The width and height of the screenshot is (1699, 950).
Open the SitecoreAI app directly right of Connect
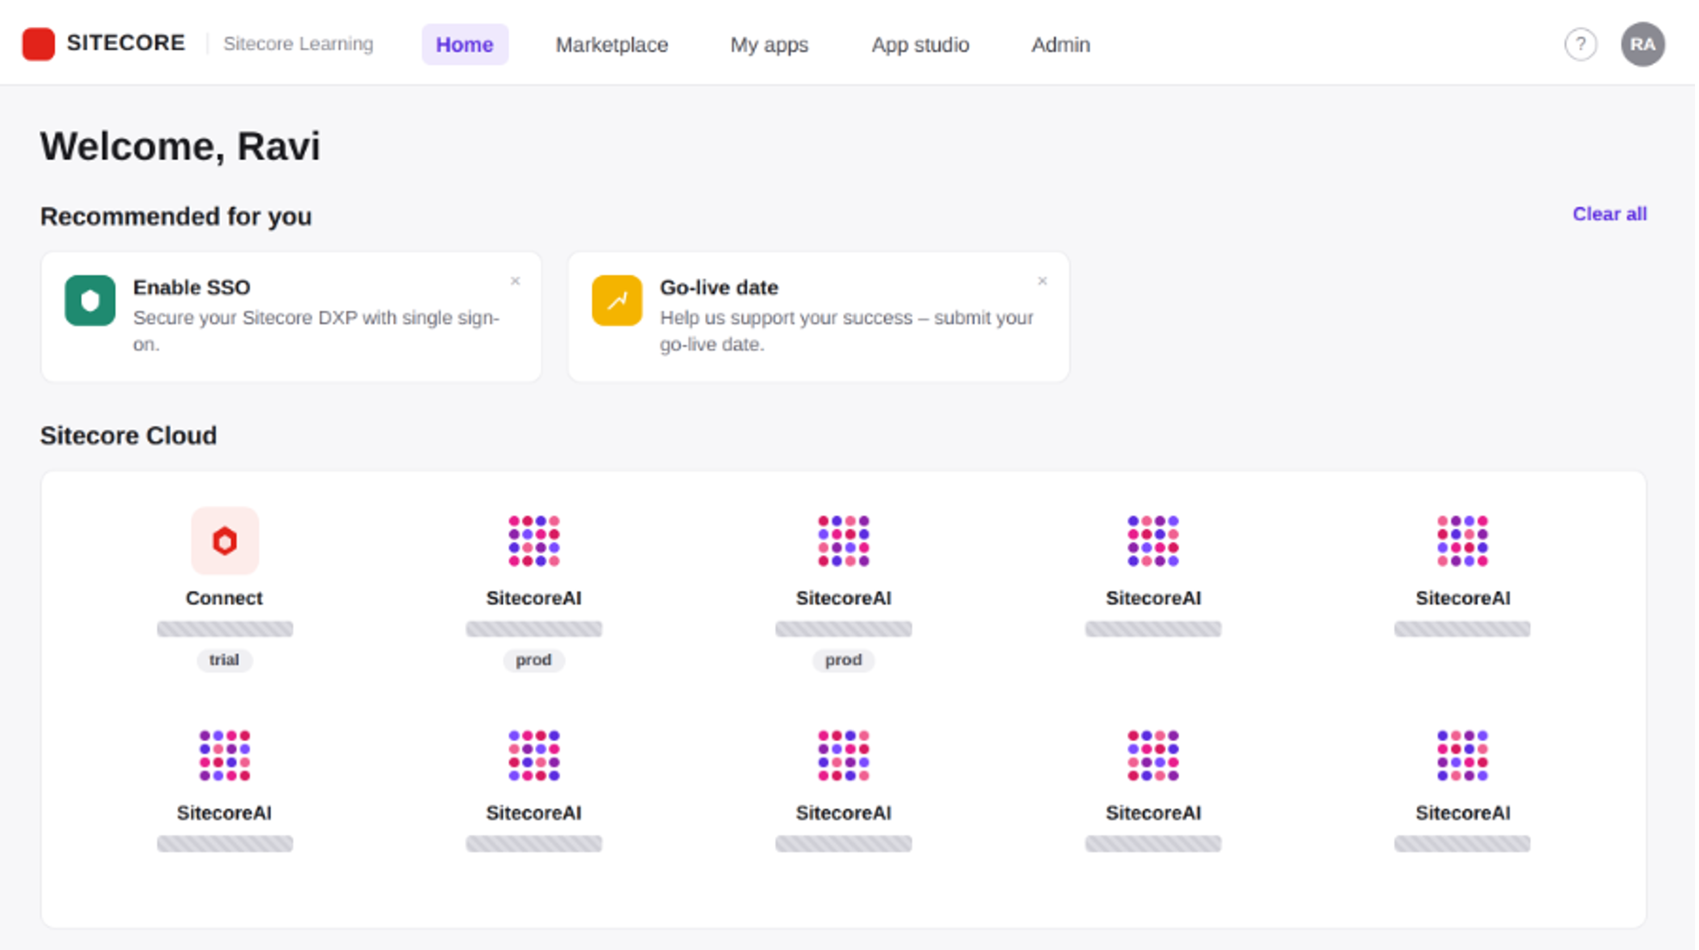click(x=535, y=541)
